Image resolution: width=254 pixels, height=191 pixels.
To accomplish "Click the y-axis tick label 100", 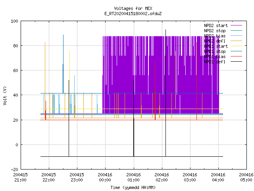I will pos(14,21).
